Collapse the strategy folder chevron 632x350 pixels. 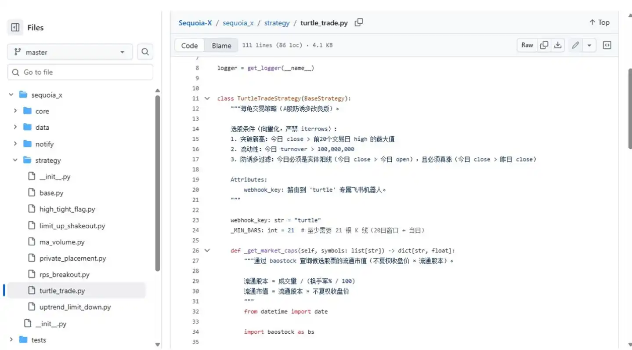(x=15, y=160)
